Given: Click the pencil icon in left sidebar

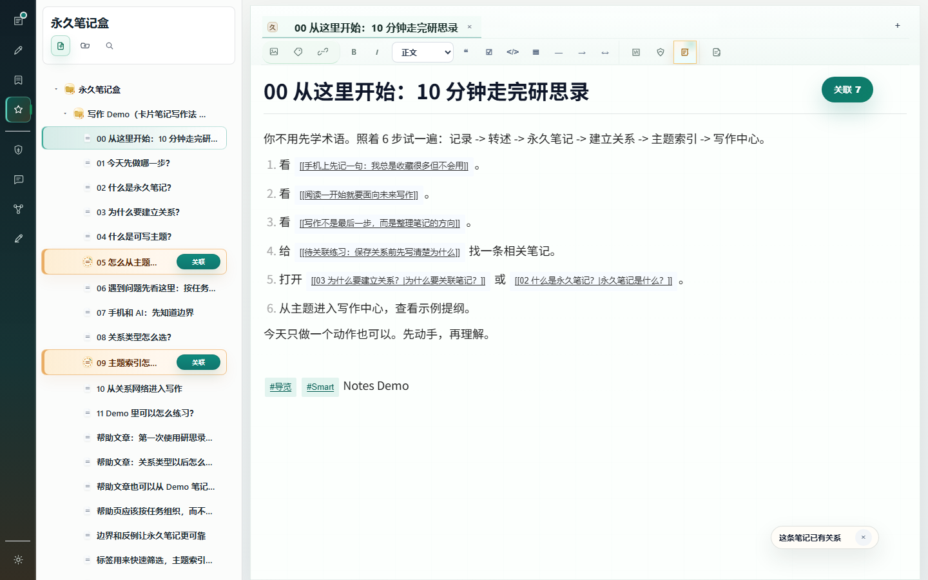Looking at the screenshot, I should 18,50.
